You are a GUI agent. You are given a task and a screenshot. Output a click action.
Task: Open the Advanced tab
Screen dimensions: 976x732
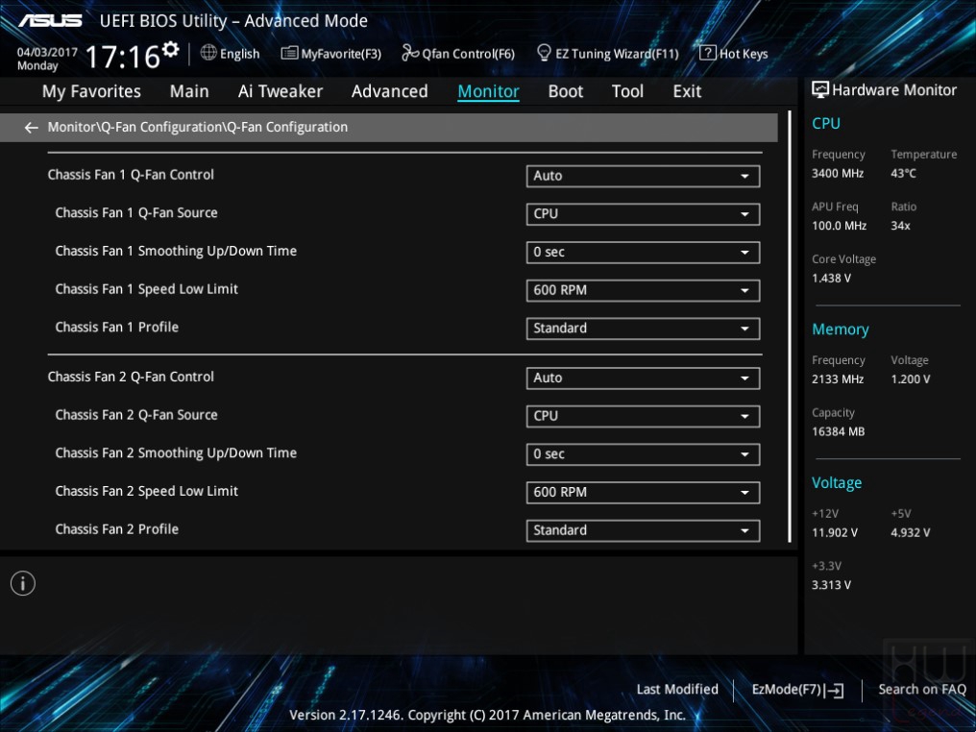tap(390, 91)
